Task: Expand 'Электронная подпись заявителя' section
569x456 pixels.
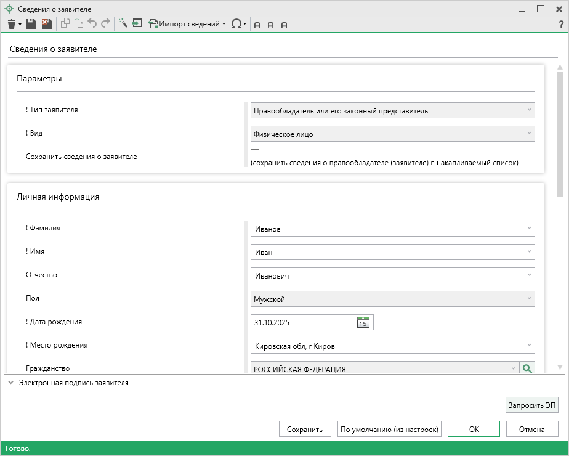Action: click(11, 383)
